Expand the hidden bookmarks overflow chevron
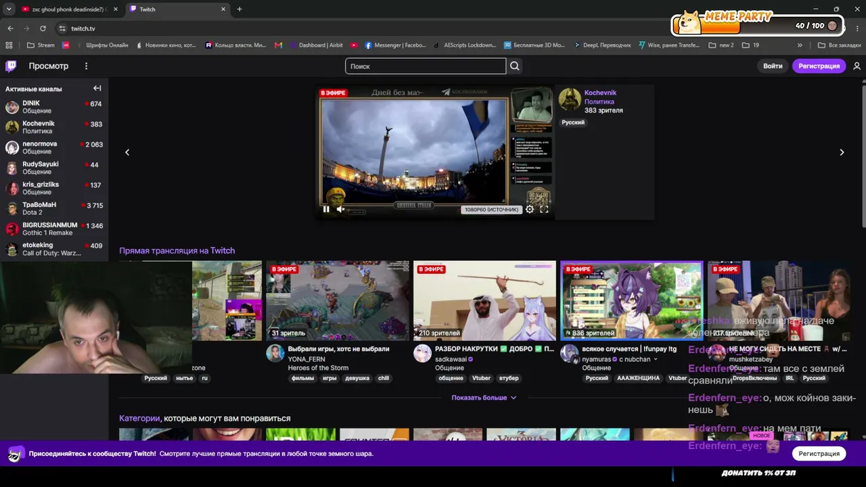 [800, 45]
